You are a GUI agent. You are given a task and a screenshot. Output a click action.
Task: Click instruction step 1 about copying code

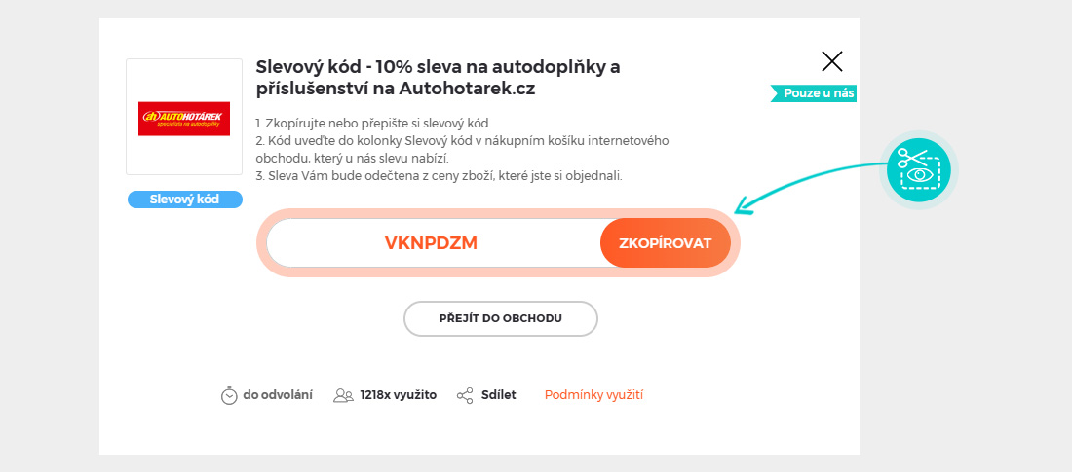tap(373, 124)
